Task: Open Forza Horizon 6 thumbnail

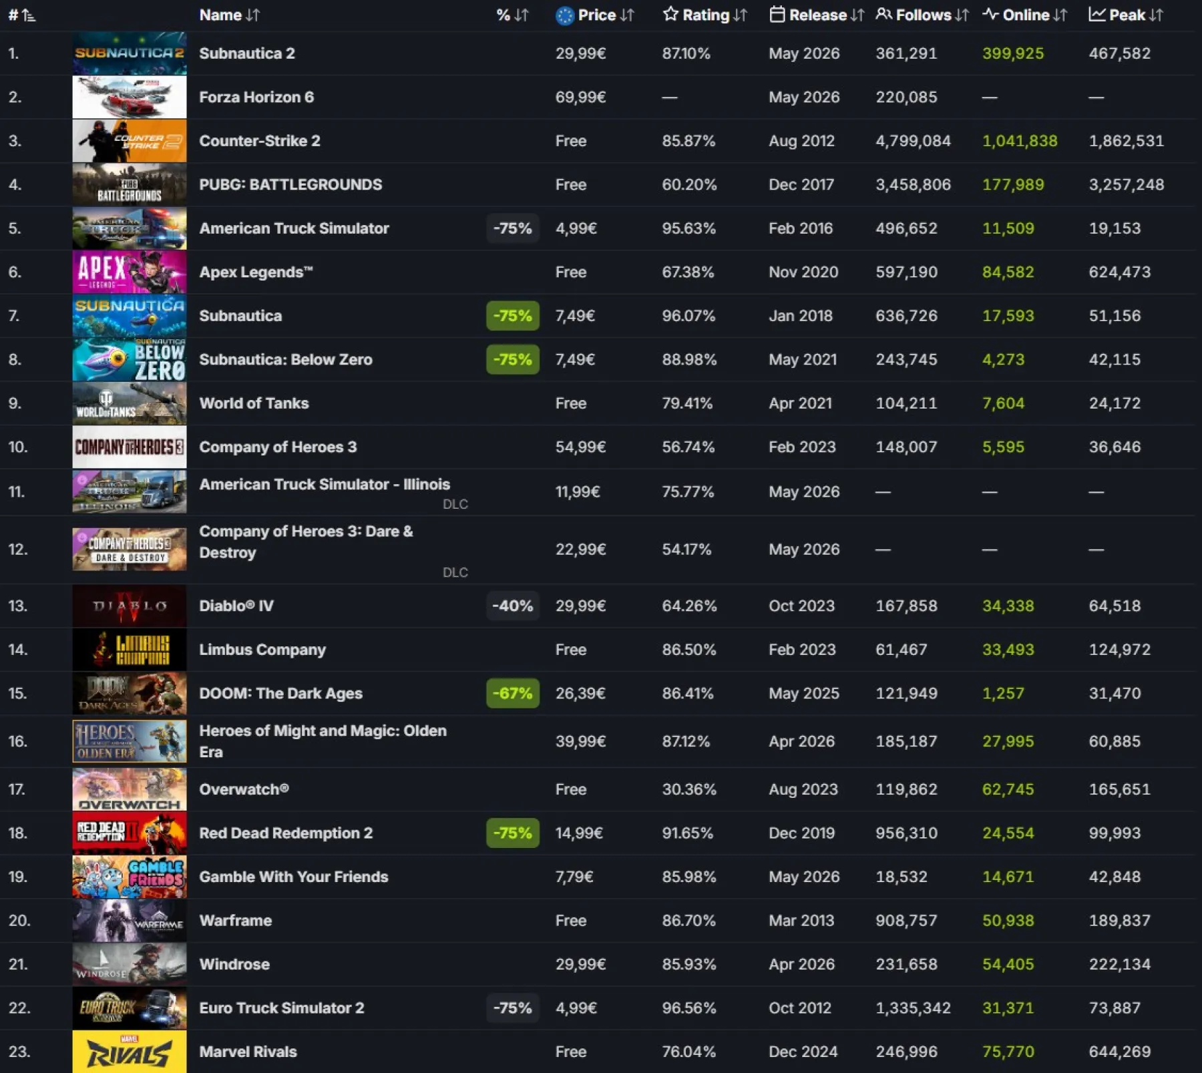Action: coord(130,97)
